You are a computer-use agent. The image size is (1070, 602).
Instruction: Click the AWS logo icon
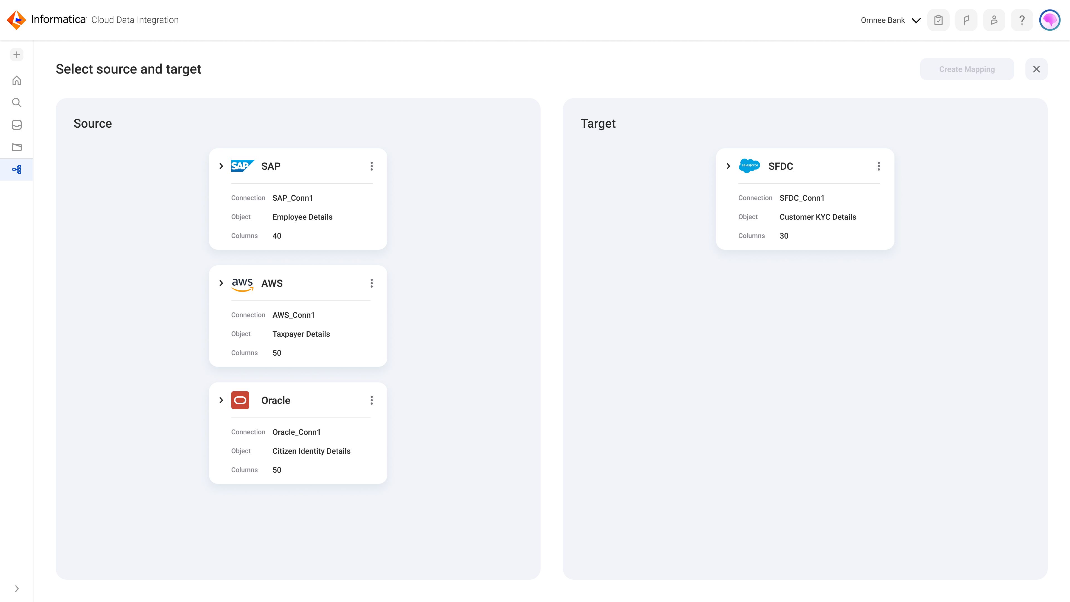pyautogui.click(x=243, y=285)
